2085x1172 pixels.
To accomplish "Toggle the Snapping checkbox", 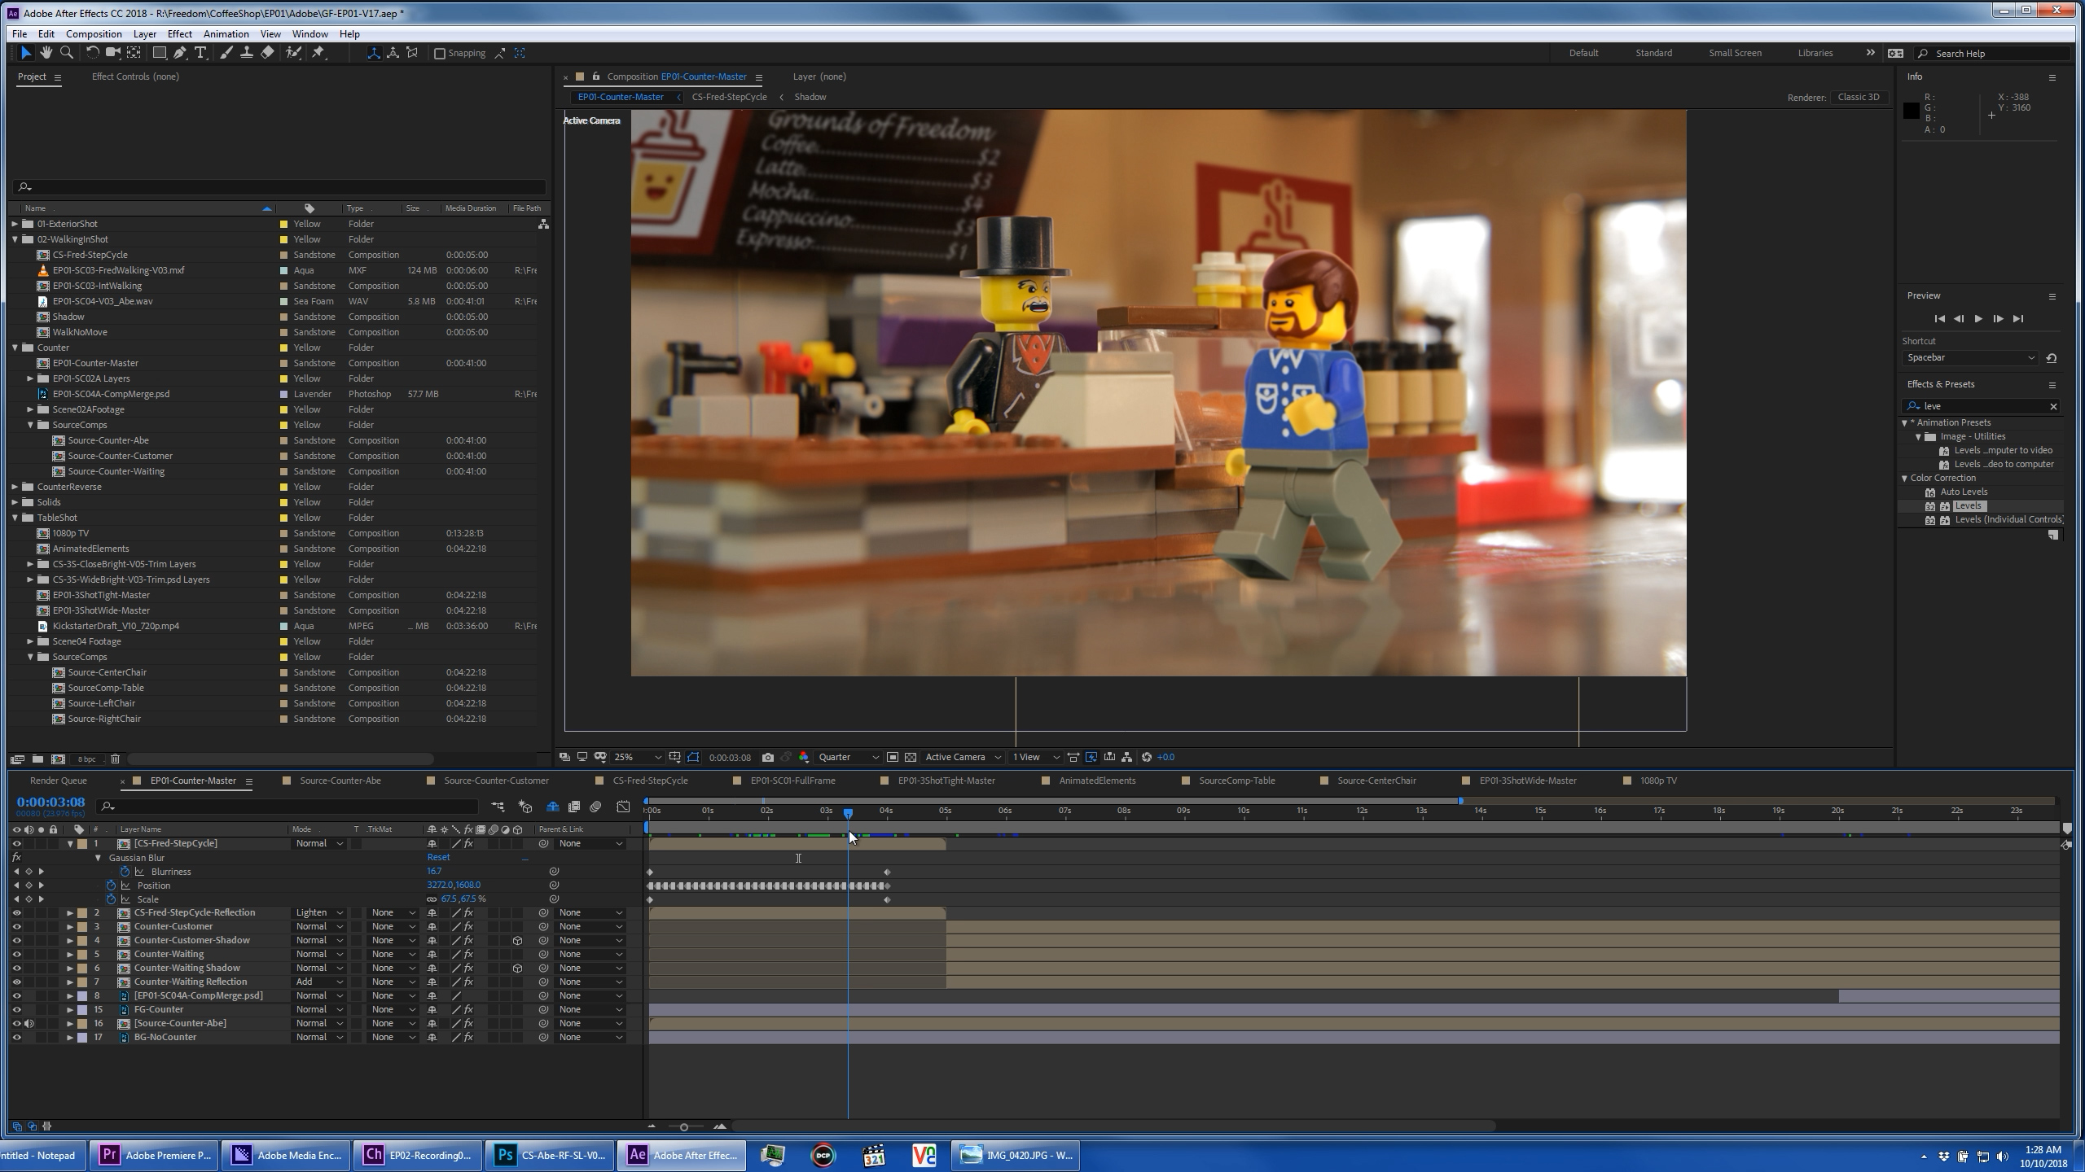I will [440, 54].
